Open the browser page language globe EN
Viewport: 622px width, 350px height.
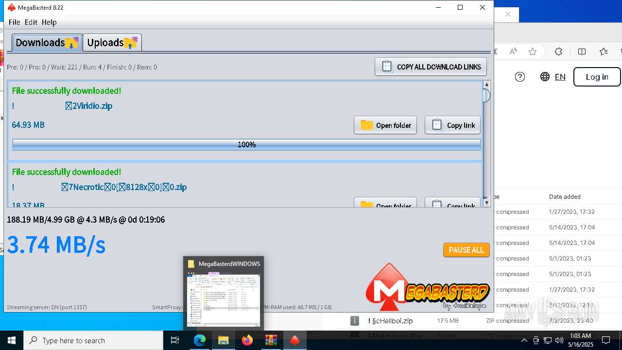(x=553, y=77)
